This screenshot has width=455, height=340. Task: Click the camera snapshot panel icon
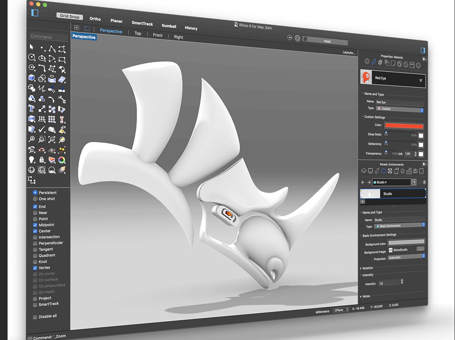click(x=415, y=171)
